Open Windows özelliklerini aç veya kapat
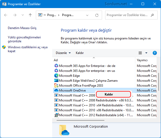This screenshot has width=161, height=138. click(28, 49)
